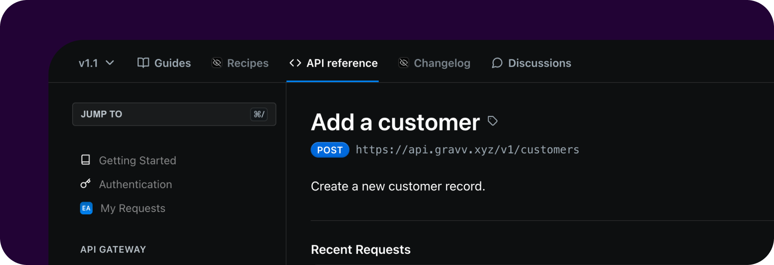Click the chevron next to v1.1
The width and height of the screenshot is (774, 265).
pos(110,63)
